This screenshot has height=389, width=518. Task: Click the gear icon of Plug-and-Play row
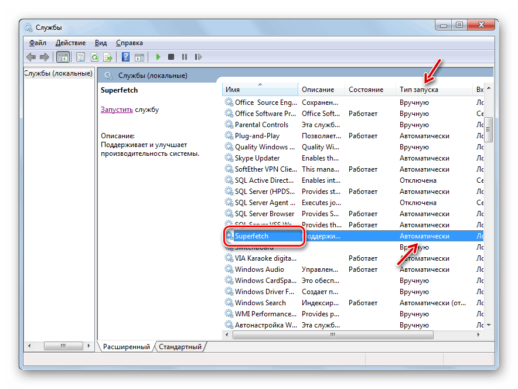pyautogui.click(x=229, y=136)
